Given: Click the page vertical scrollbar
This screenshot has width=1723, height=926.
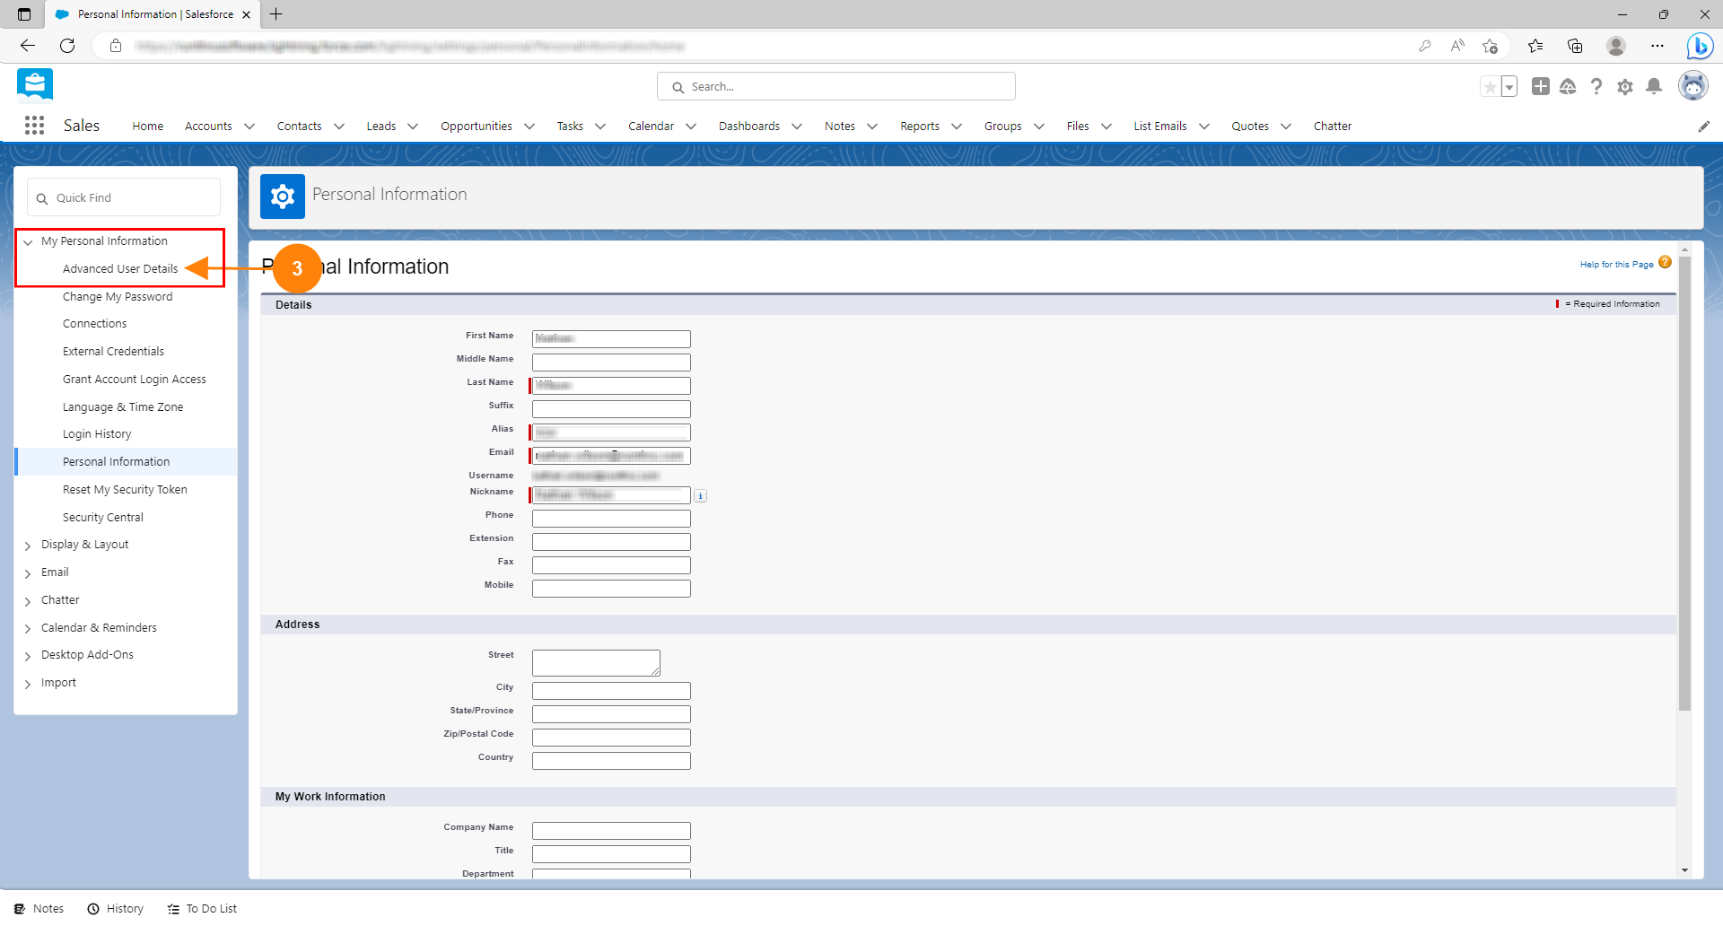Looking at the screenshot, I should coord(1684,485).
